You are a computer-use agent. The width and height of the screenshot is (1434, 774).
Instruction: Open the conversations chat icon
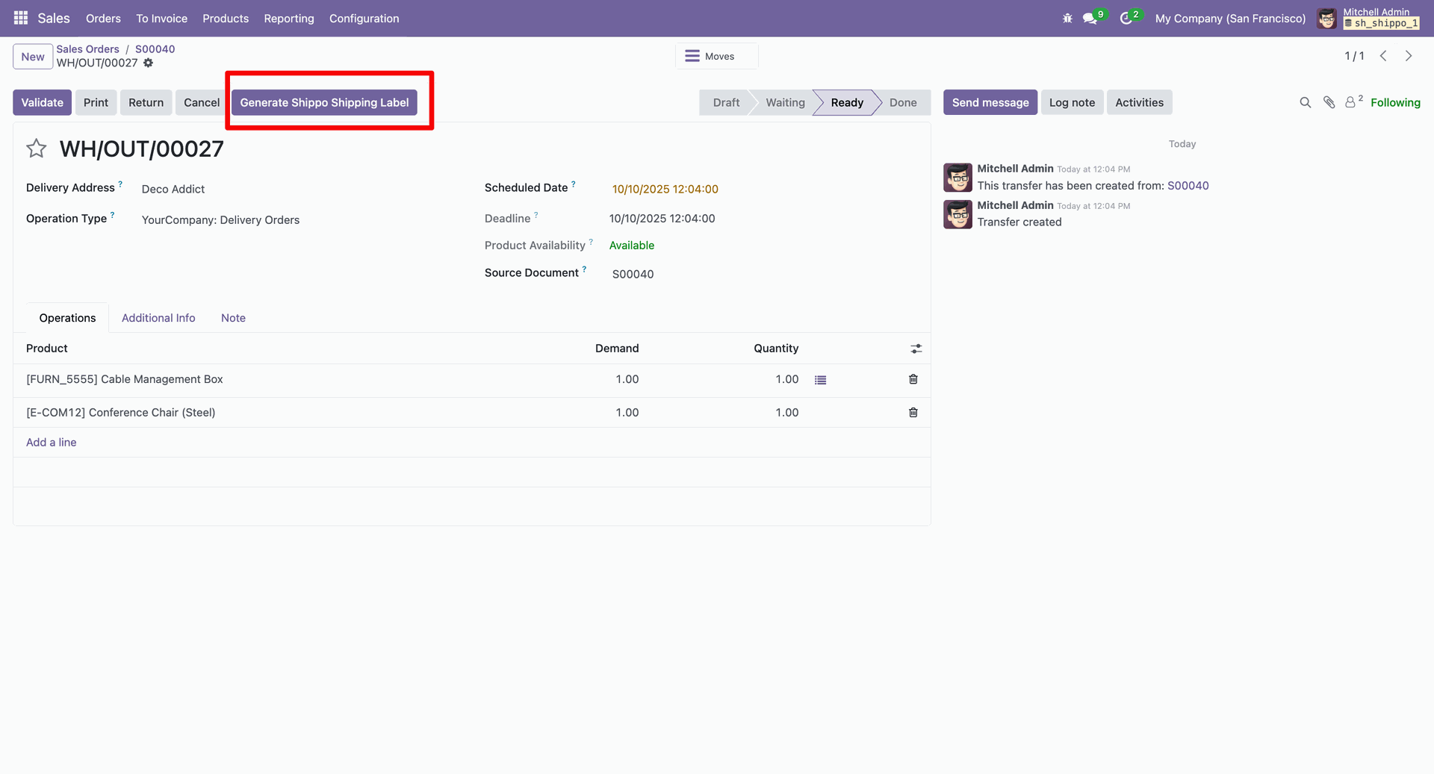(x=1090, y=19)
